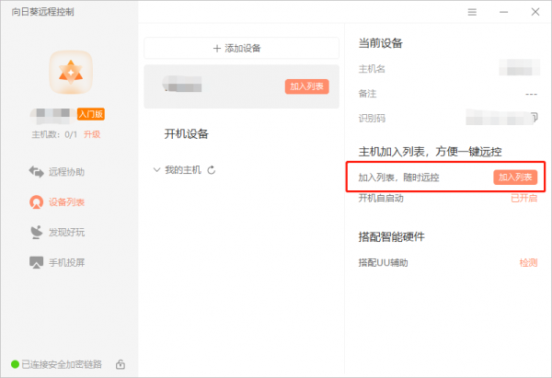552x378 pixels.
Task: Open 发现好玩 in the sidebar
Action: pos(57,233)
